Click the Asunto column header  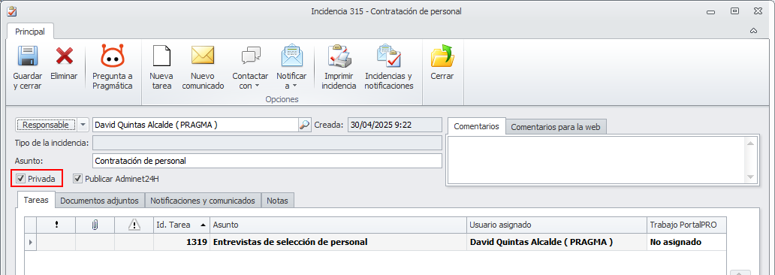338,225
